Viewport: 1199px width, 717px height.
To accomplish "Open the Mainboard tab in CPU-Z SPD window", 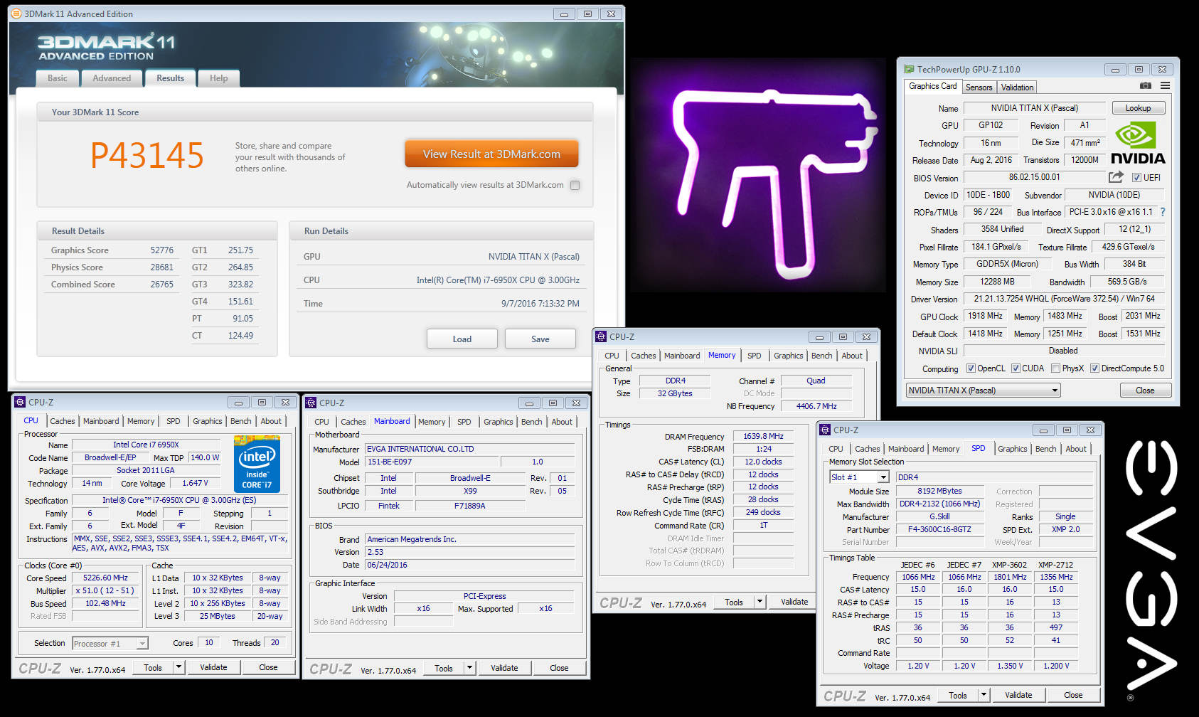I will [x=906, y=449].
